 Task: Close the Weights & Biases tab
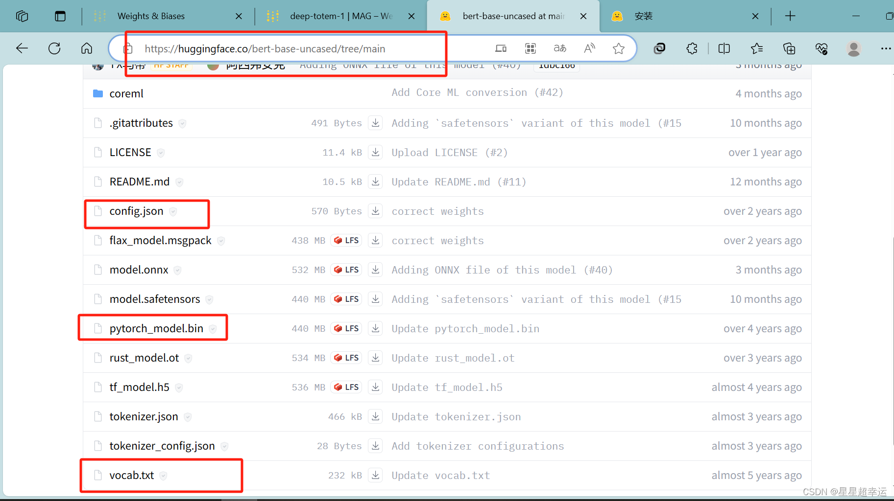pyautogui.click(x=239, y=16)
